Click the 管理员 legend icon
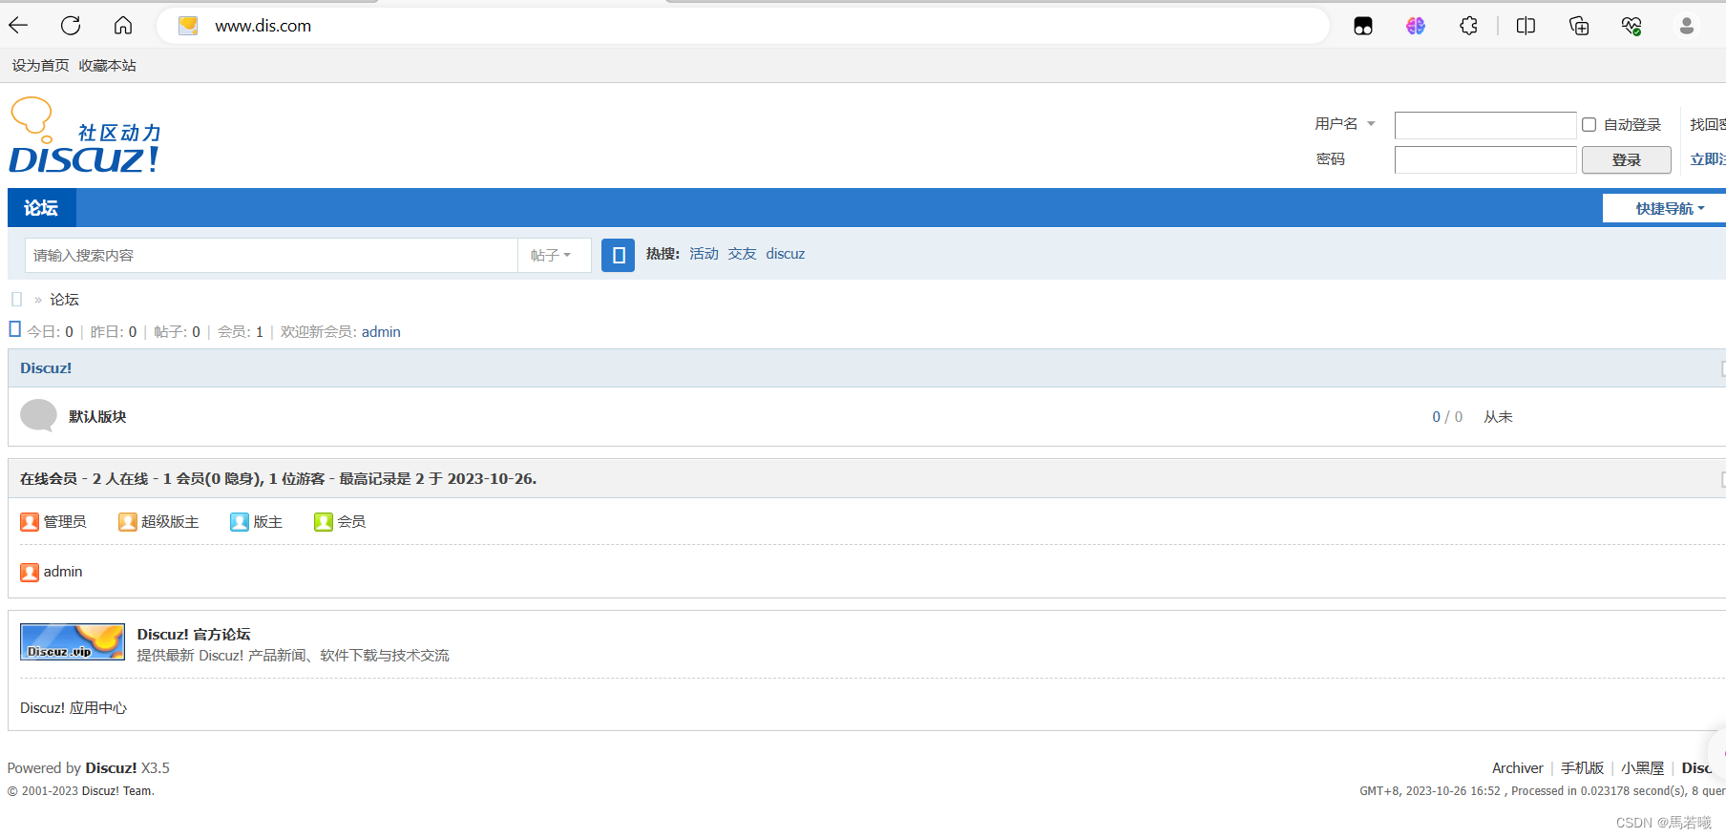The image size is (1726, 838). point(30,522)
